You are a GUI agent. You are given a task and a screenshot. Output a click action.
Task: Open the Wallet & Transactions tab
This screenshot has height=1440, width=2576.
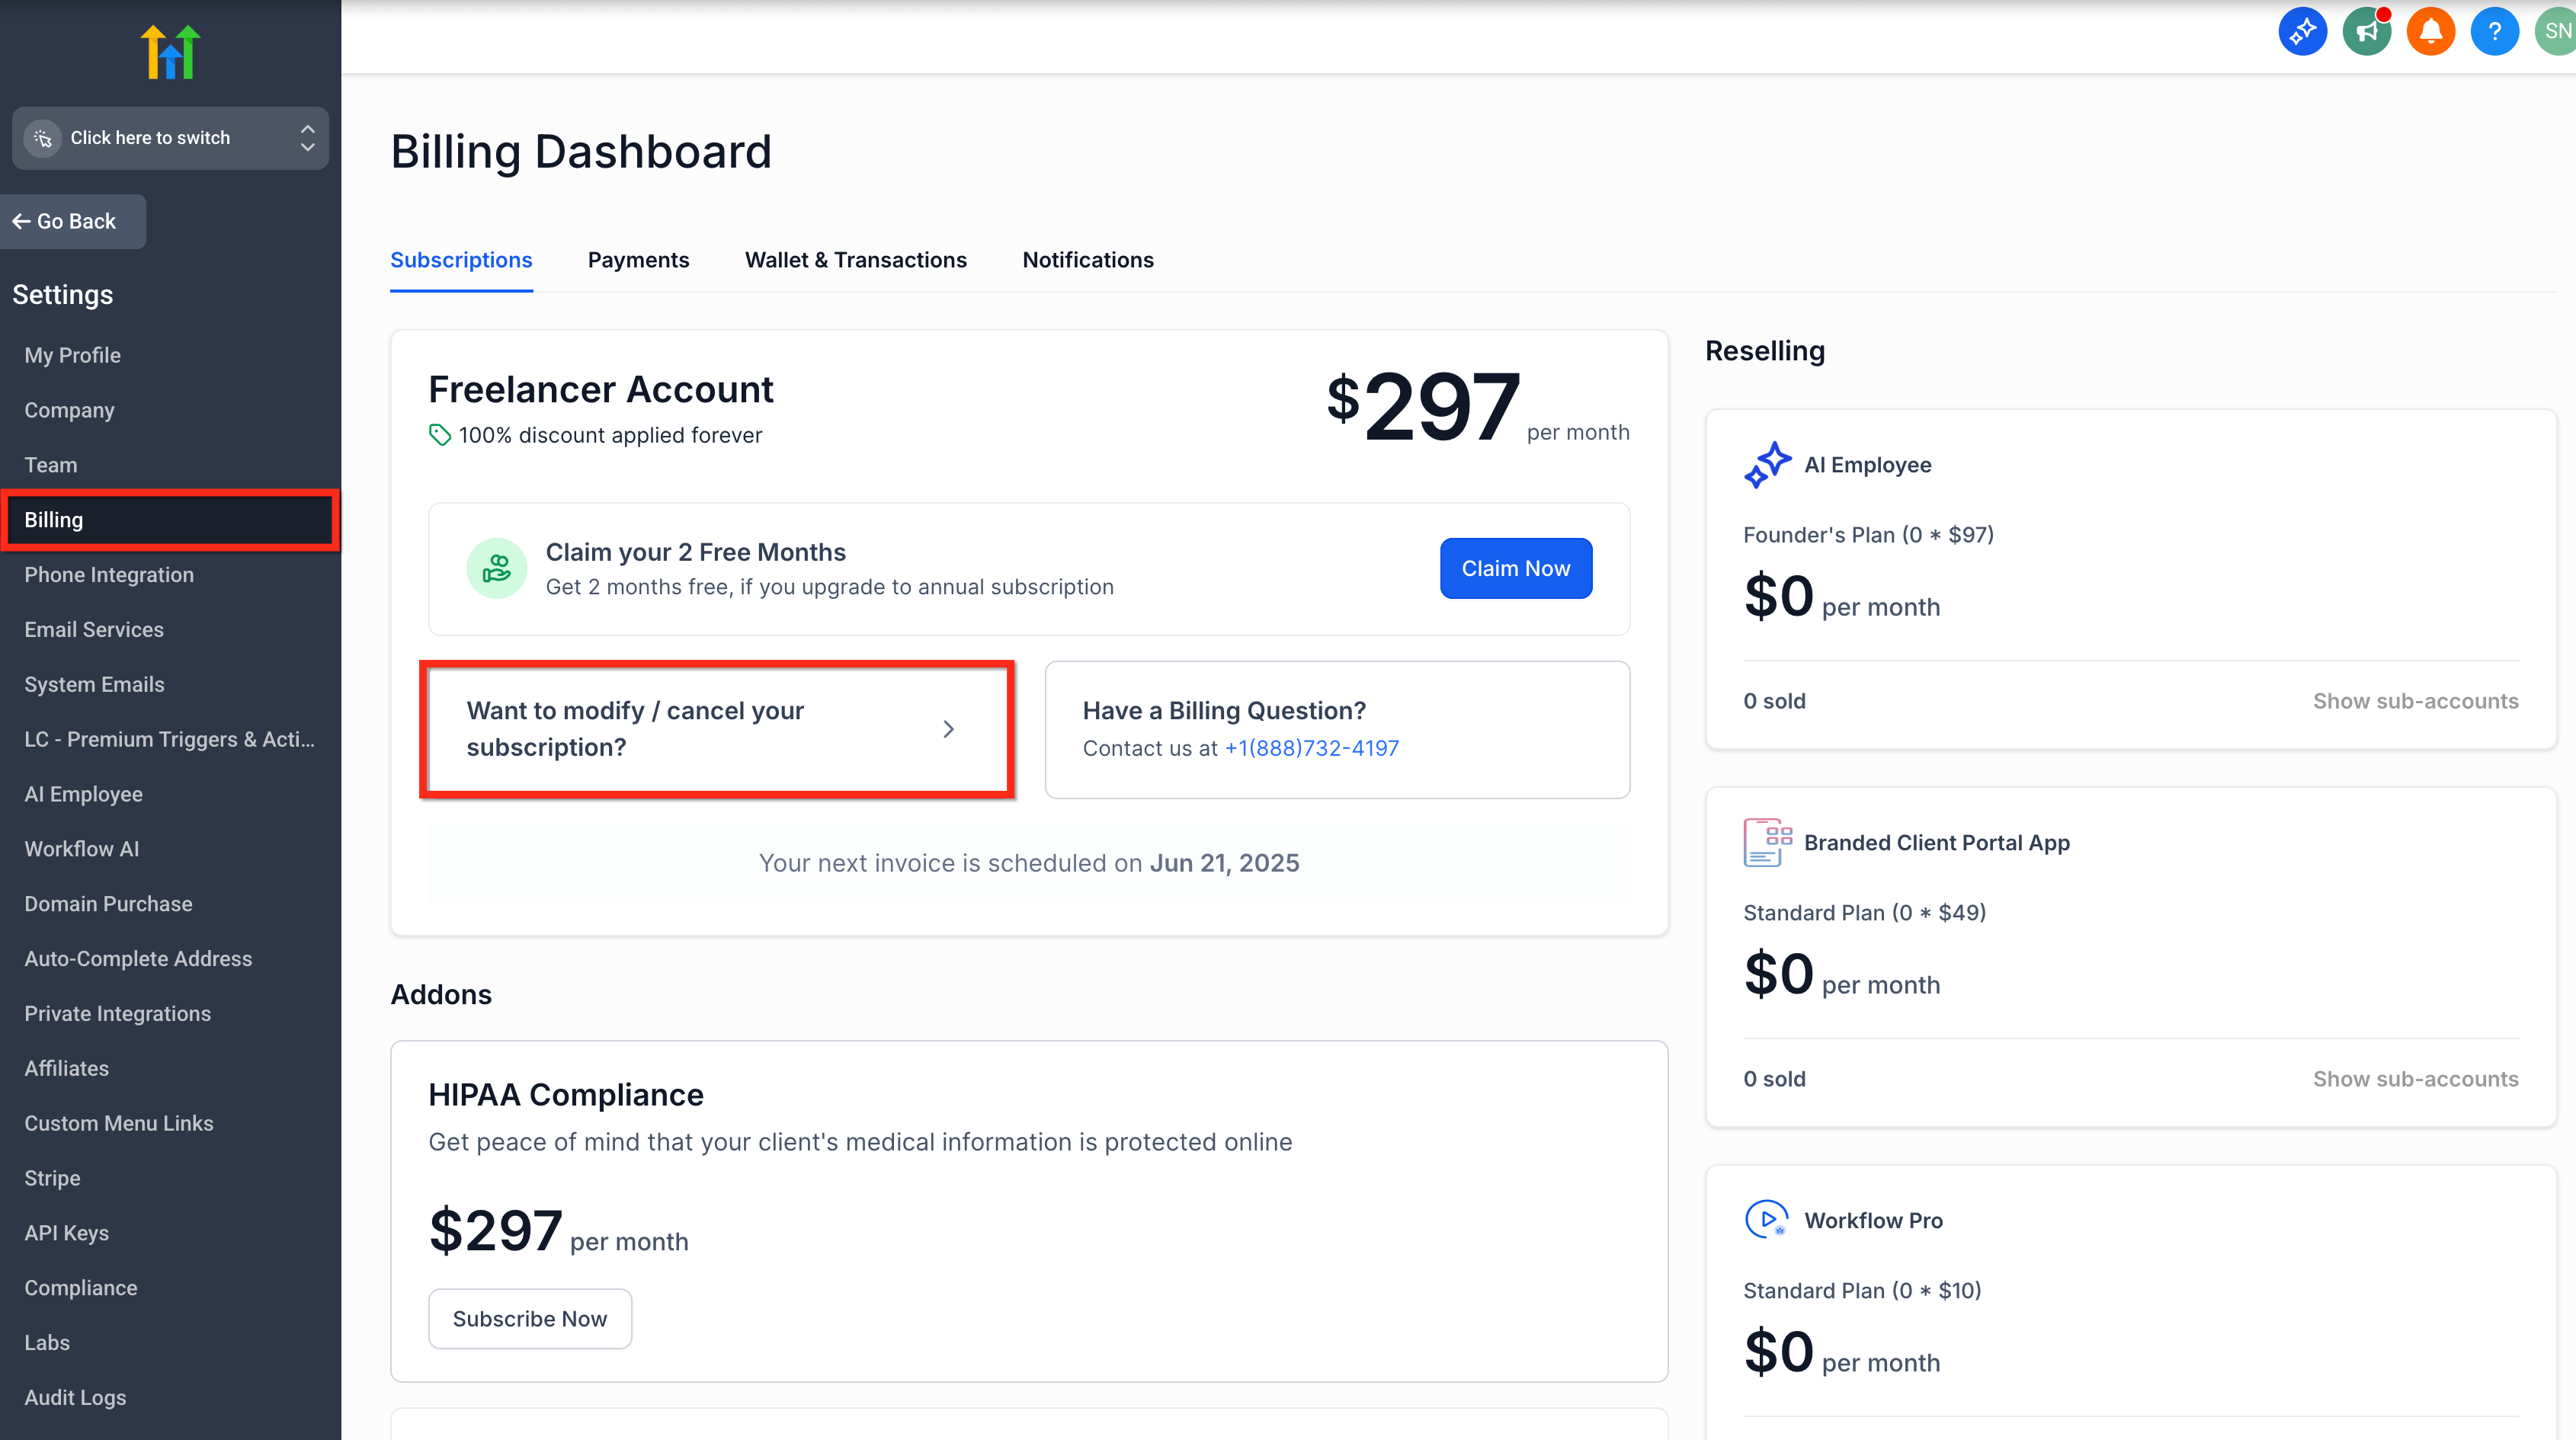pyautogui.click(x=855, y=260)
